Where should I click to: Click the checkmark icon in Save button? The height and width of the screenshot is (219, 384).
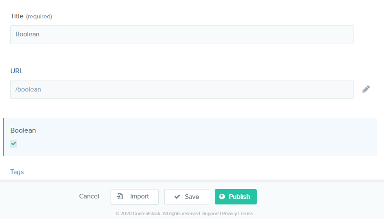coord(177,197)
